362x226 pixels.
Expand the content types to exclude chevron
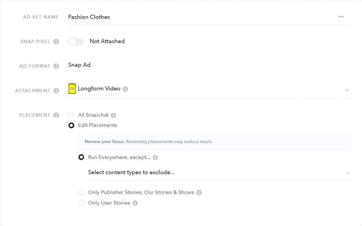tap(348, 173)
